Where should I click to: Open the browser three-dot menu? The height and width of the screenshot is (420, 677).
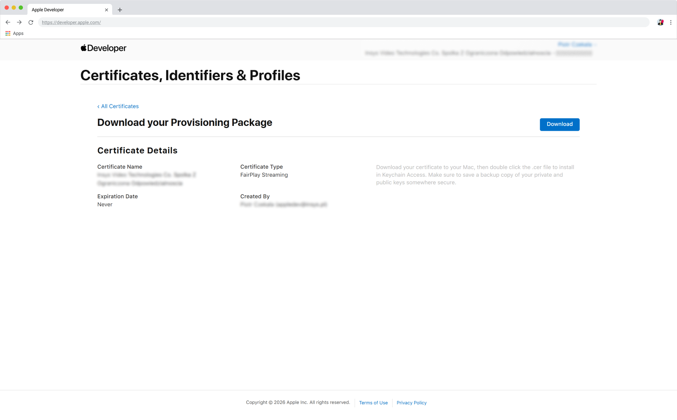671,22
